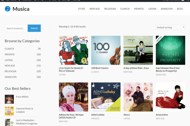Click the Ahora product title
This screenshot has width=190, height=126.
click(127, 115)
